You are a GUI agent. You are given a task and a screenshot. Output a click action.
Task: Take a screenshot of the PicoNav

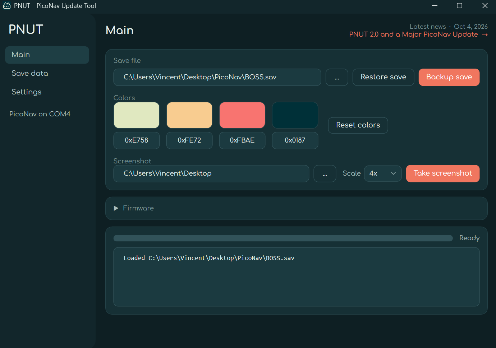pyautogui.click(x=443, y=173)
